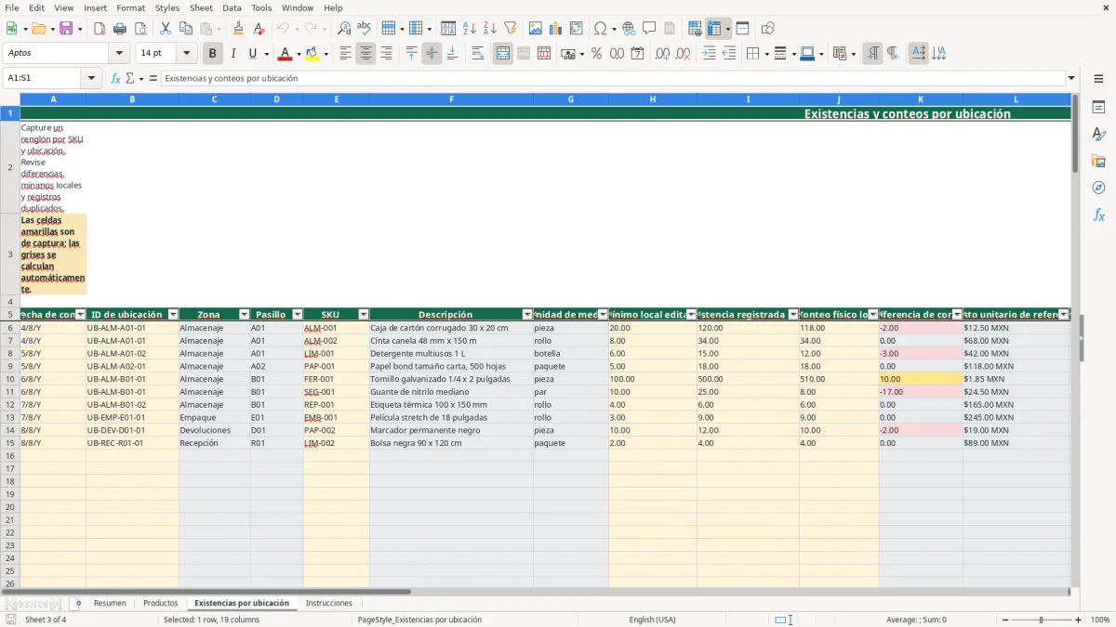The image size is (1116, 627).
Task: Open the font name dropdown
Action: click(118, 54)
